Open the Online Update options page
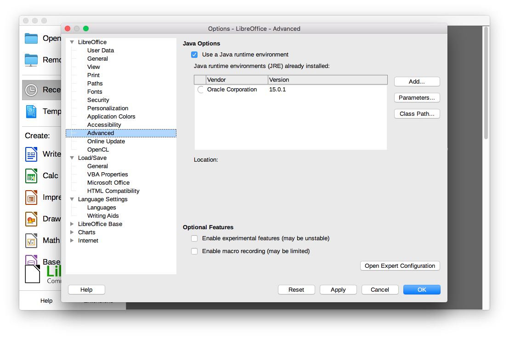Screen dimensions: 509x339 click(x=106, y=141)
